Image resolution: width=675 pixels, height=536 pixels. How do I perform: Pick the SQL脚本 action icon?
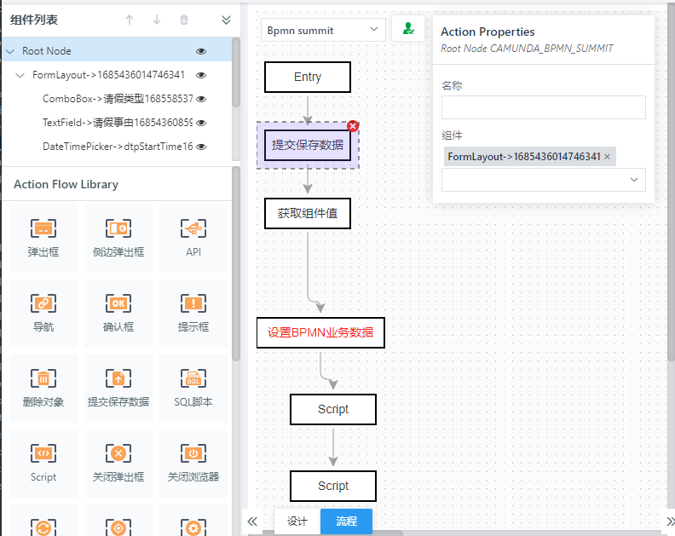pyautogui.click(x=193, y=388)
